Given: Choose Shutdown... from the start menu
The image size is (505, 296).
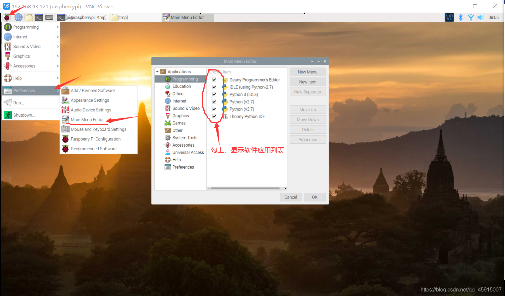Looking at the screenshot, I should point(31,115).
